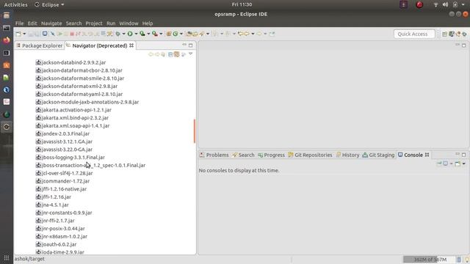Close the Console tab

(x=427, y=155)
